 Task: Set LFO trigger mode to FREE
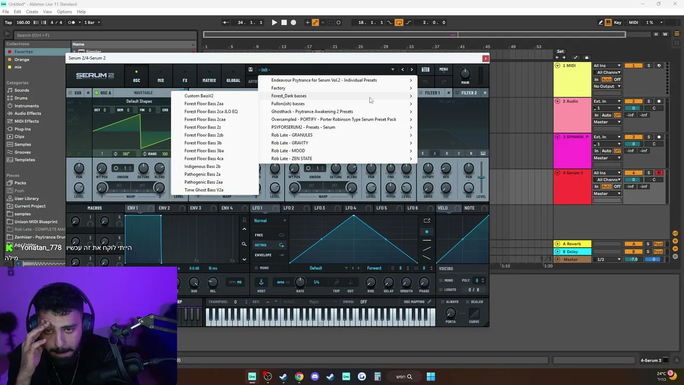[x=270, y=235]
